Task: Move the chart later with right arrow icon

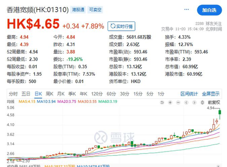Action: (x=194, y=102)
